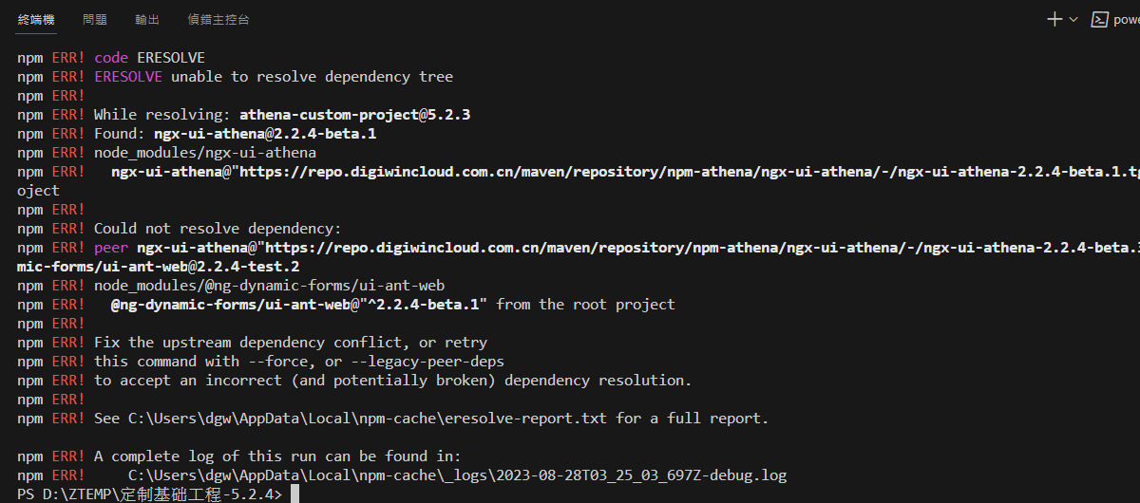Open the 2023-08-28 debug.log file path

tap(458, 475)
